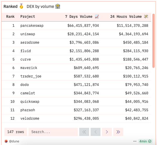
Task: Click camelot 24-hour volume $49,526,660
Action: click(137, 93)
